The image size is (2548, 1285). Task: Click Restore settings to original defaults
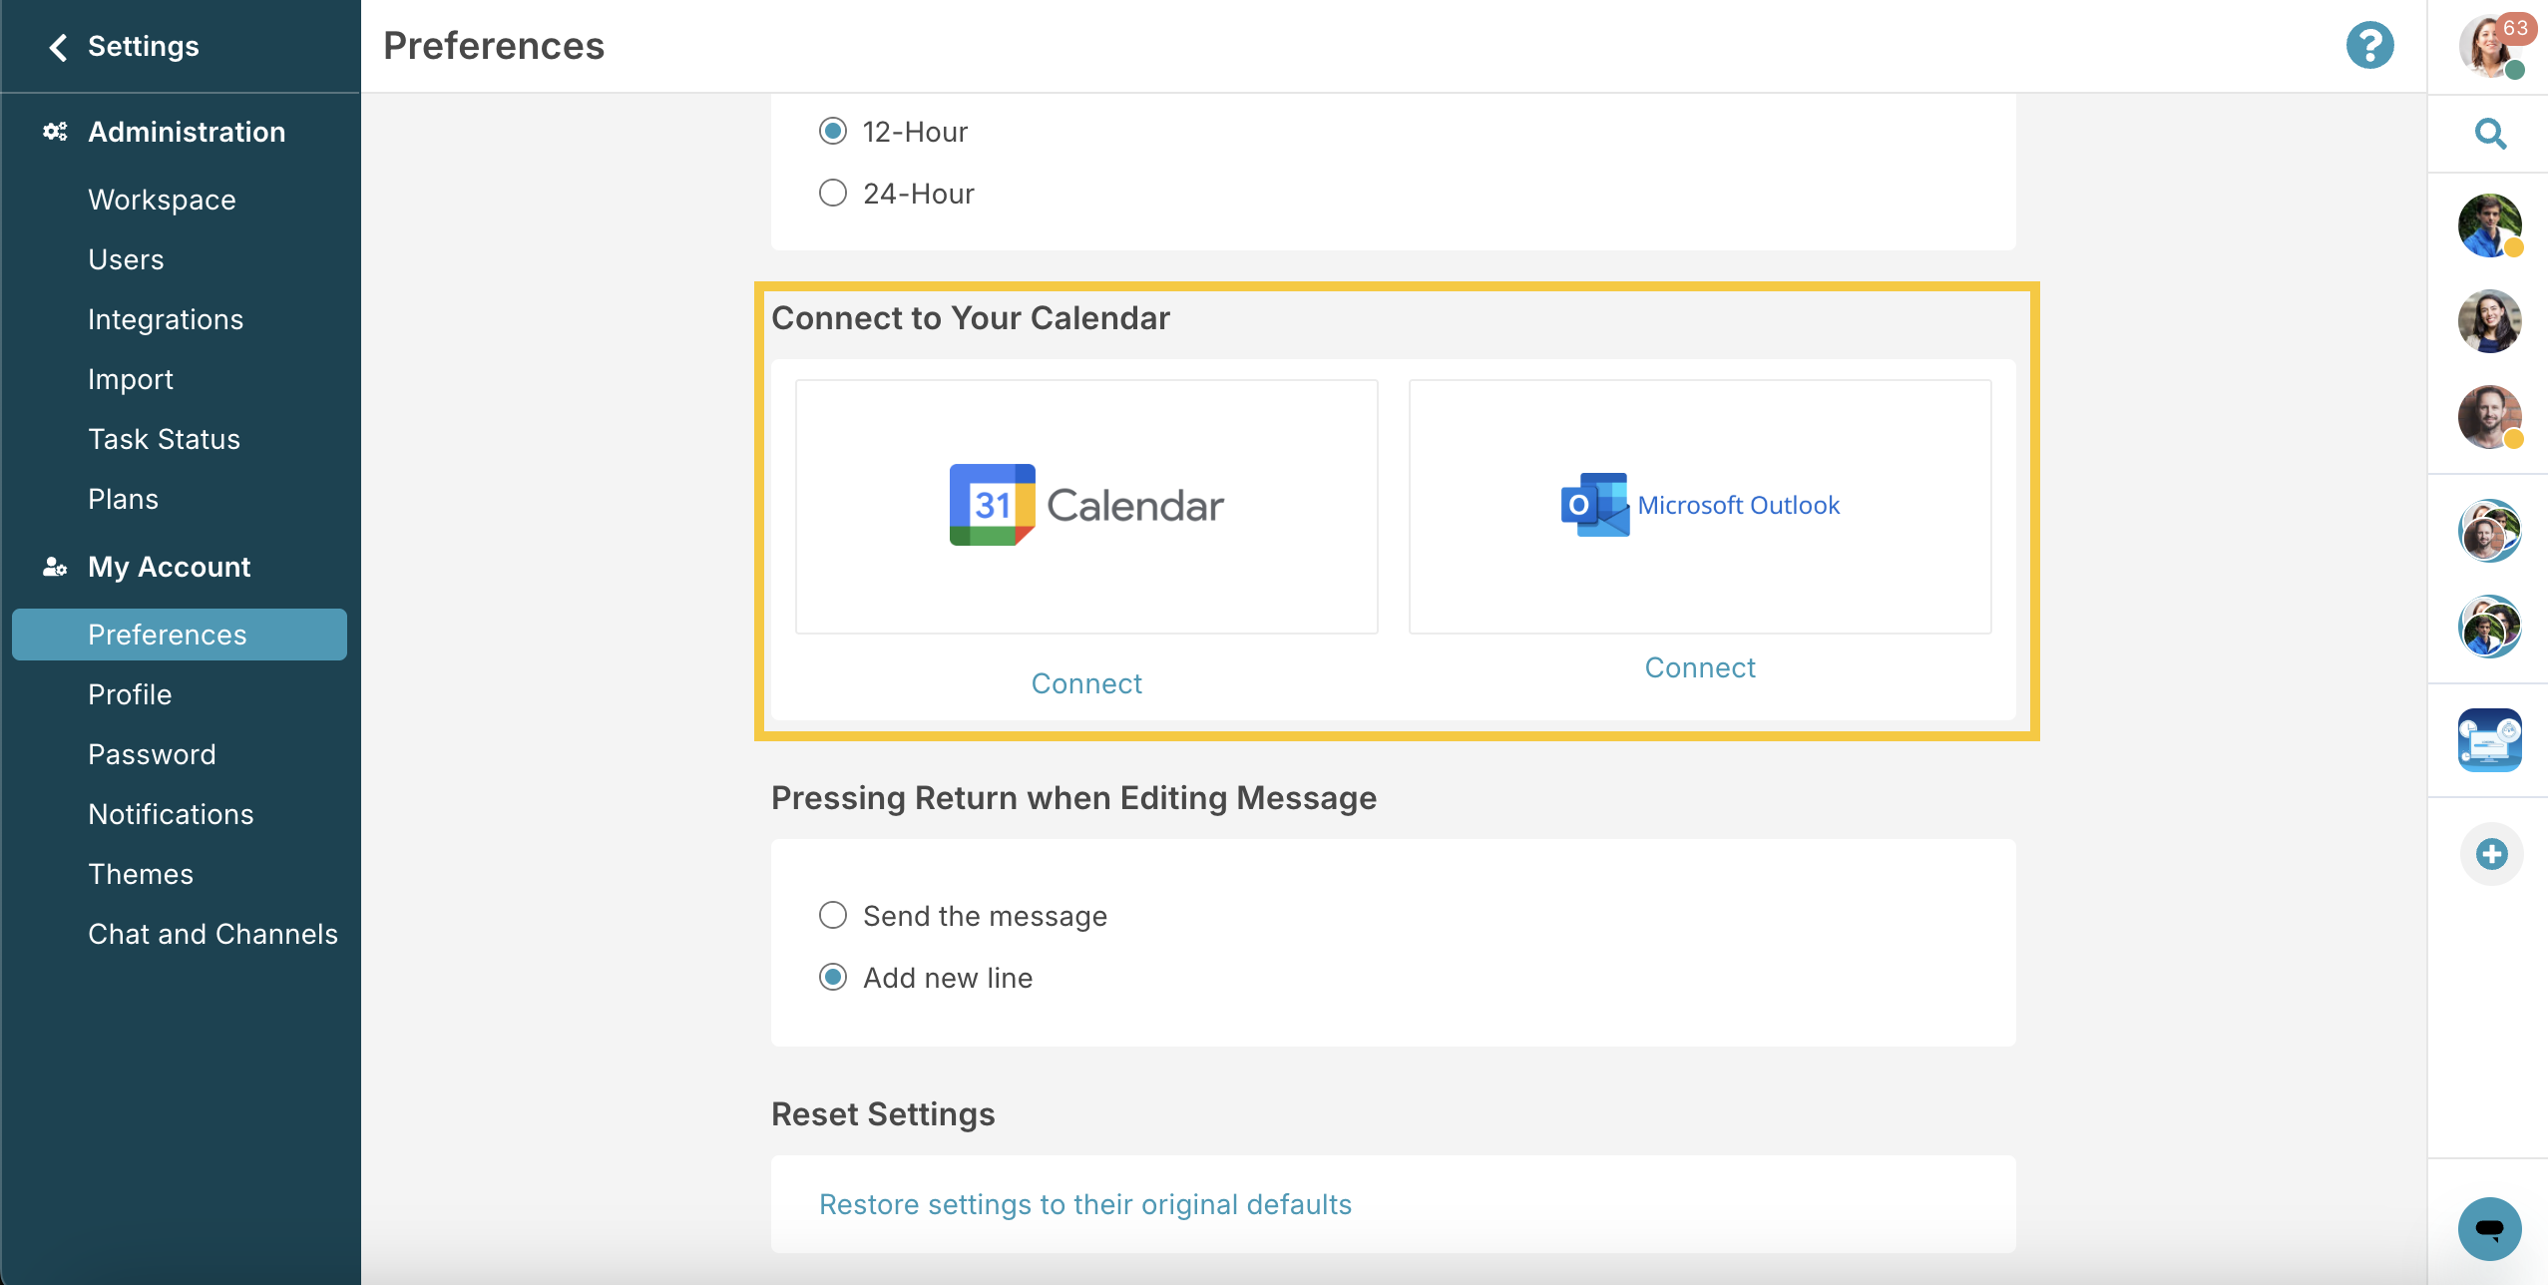[x=1085, y=1204]
